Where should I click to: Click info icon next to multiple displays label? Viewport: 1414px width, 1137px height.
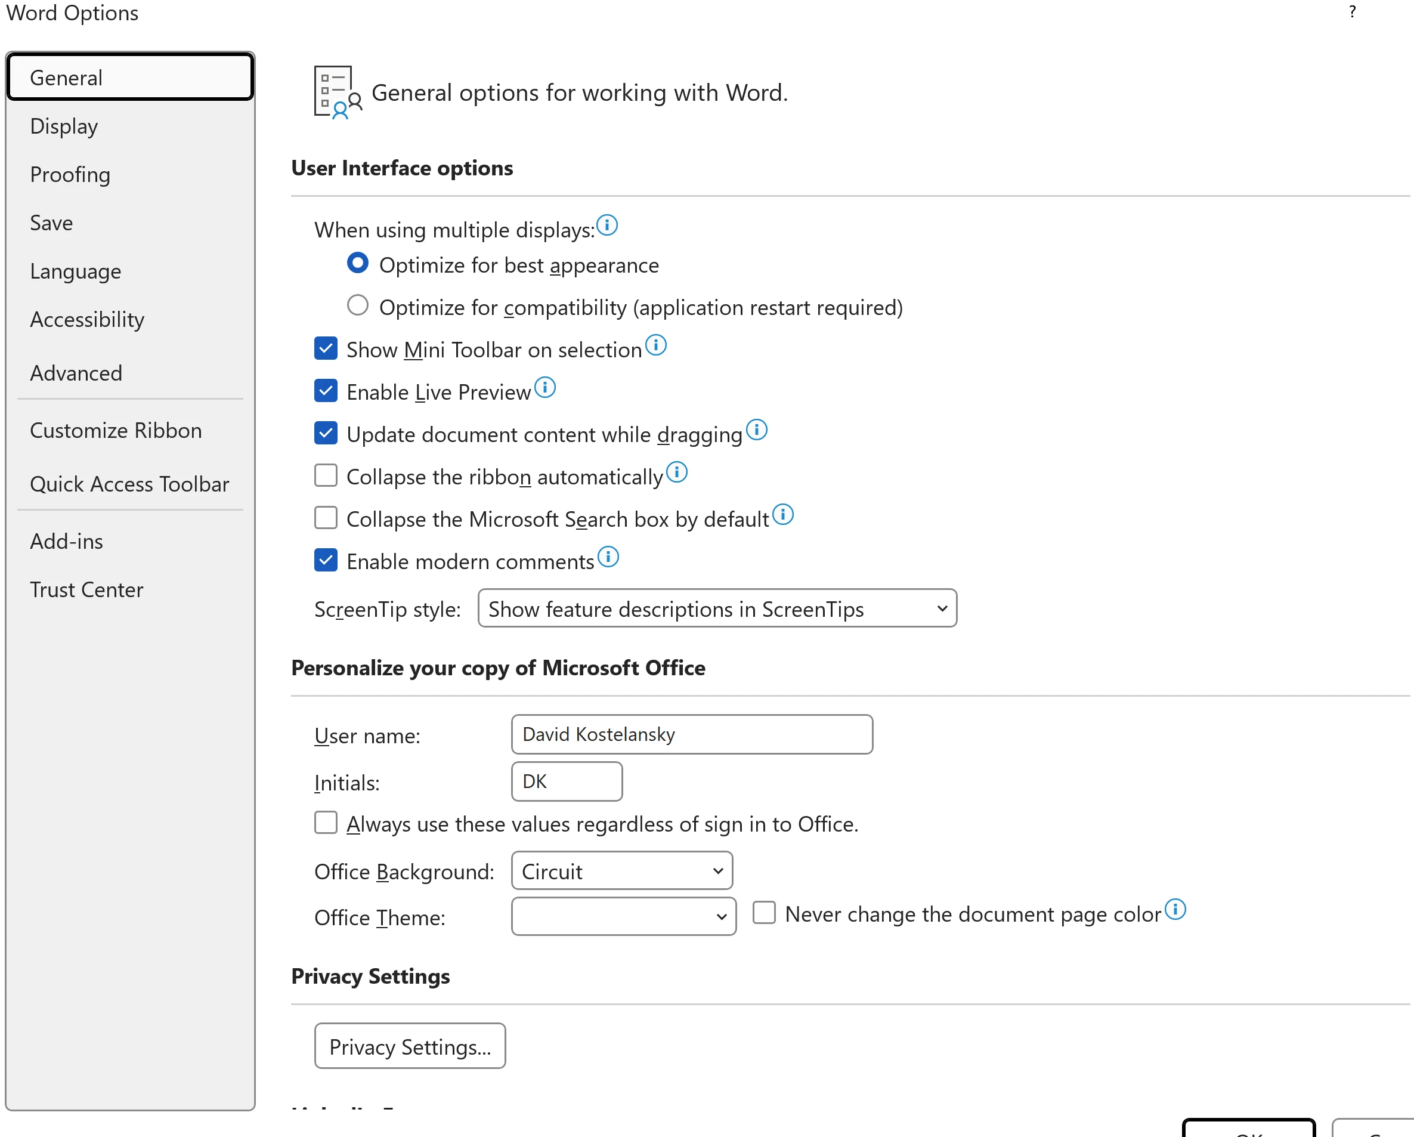(607, 225)
